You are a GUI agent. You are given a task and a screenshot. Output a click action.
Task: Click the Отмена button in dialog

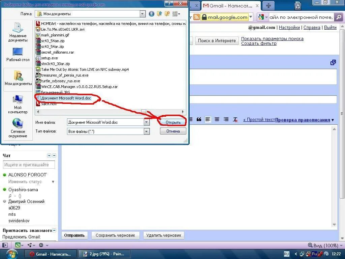point(173,131)
